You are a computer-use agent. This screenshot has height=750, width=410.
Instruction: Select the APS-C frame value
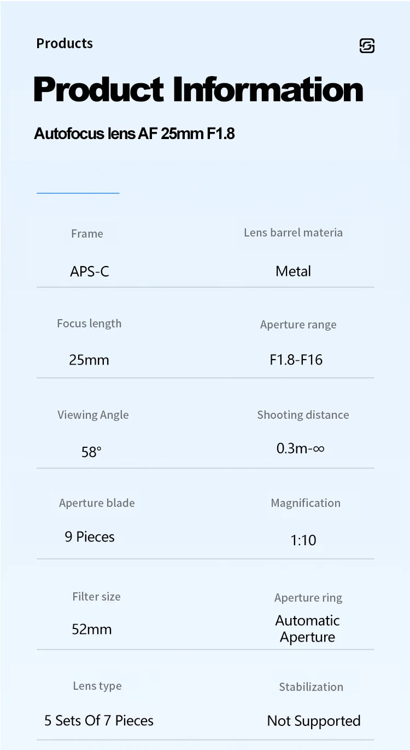coord(90,271)
